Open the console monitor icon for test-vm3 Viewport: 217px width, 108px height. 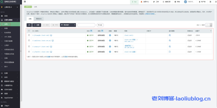tap(51, 35)
